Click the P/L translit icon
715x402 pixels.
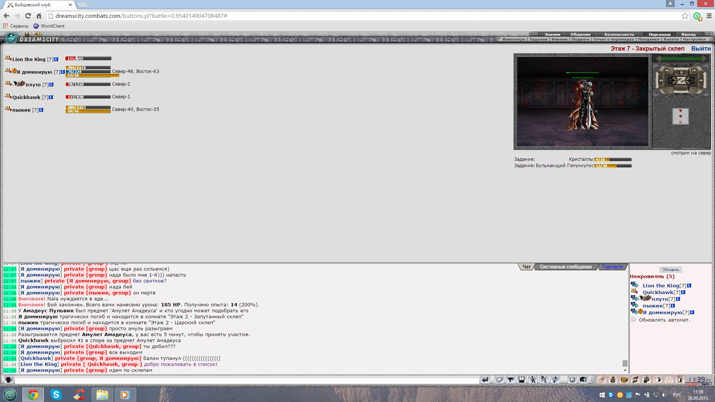pyautogui.click(x=544, y=379)
